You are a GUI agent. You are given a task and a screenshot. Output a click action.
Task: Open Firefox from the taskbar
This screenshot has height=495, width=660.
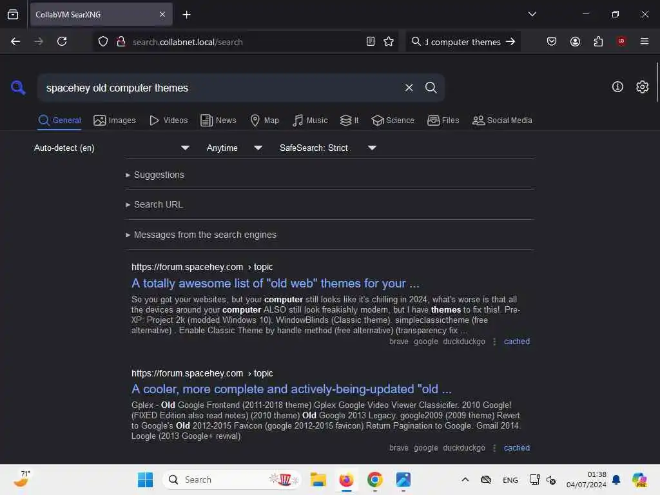[346, 480]
